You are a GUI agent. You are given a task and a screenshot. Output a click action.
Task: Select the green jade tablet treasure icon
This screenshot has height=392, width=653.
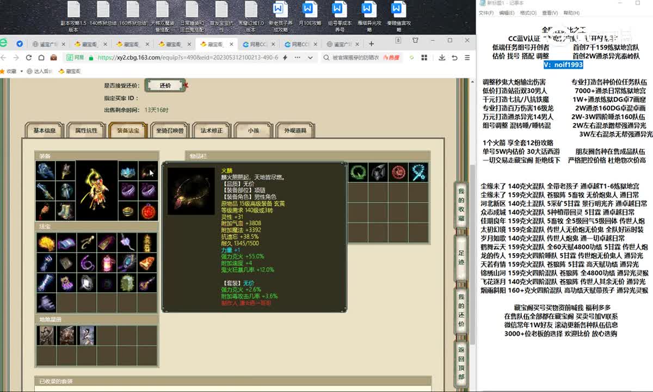tap(127, 283)
